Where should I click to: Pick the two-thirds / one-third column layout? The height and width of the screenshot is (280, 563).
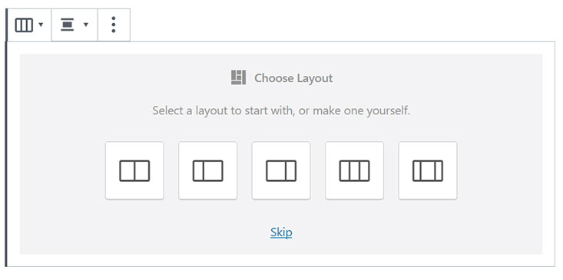pos(281,170)
